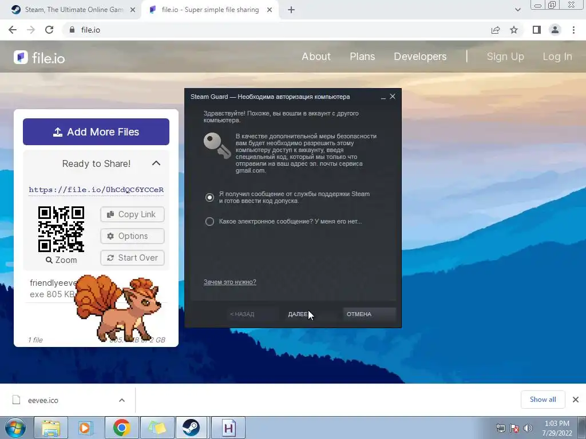The width and height of the screenshot is (586, 439).
Task: Click Start Over button
Action: (x=132, y=258)
